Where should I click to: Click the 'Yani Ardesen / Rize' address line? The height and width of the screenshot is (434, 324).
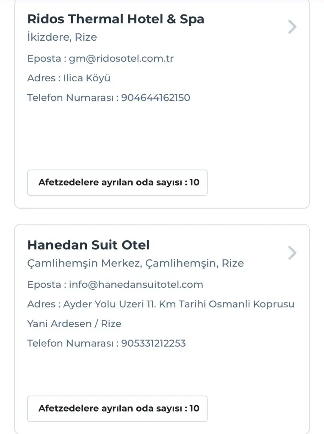point(74,324)
